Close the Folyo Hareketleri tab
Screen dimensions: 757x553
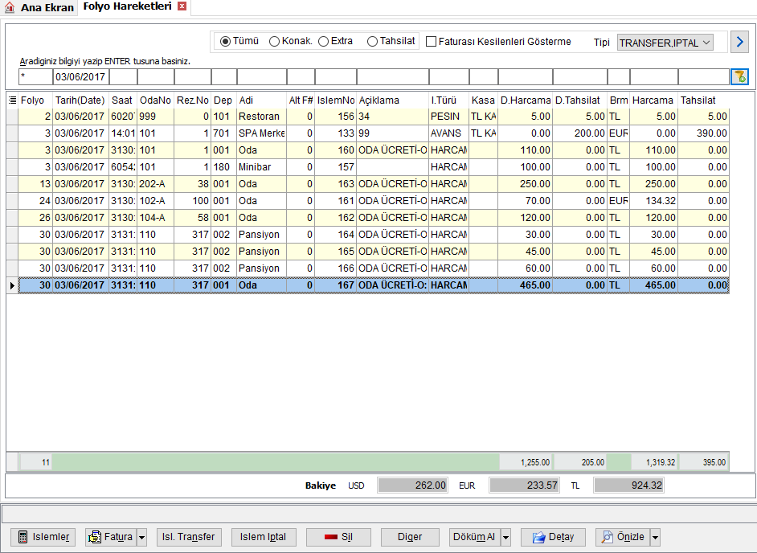pos(182,6)
